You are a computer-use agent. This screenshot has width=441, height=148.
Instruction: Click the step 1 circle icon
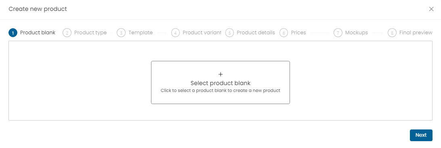[x=13, y=33]
